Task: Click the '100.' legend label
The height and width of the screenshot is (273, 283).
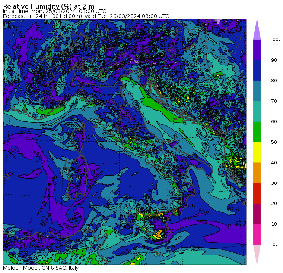Action: [275, 40]
